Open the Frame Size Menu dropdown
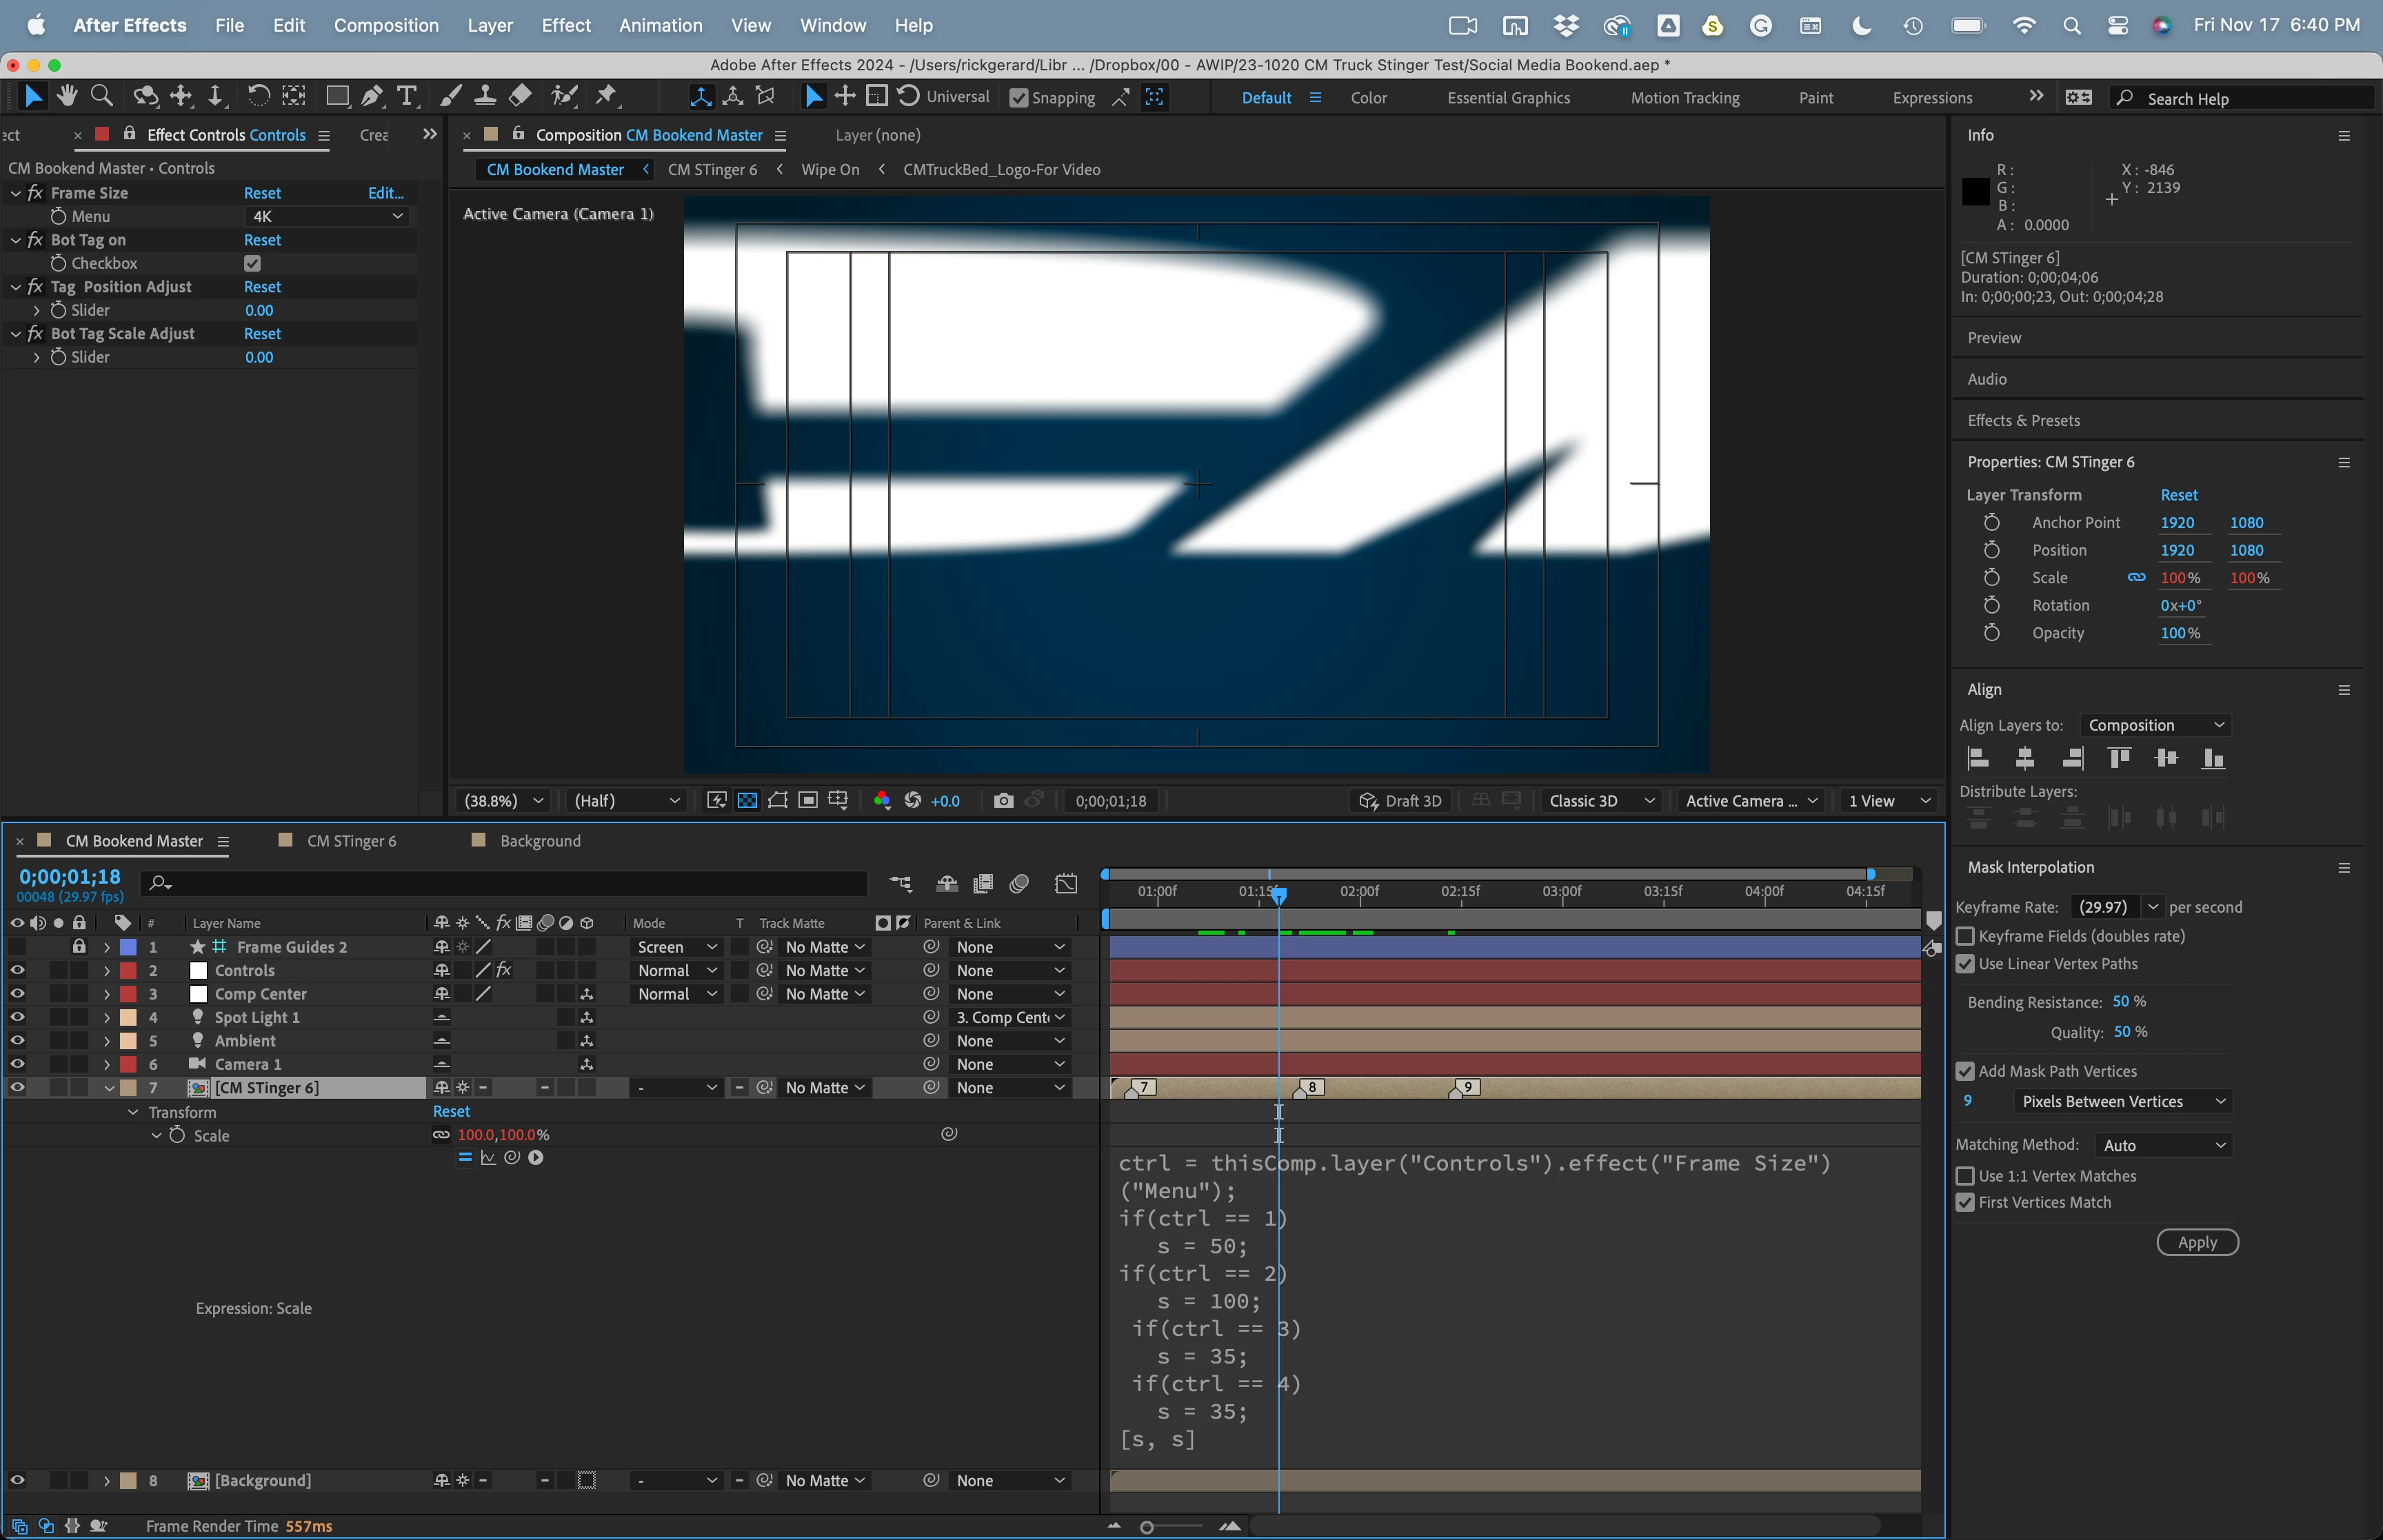The height and width of the screenshot is (1540, 2383). coord(327,216)
